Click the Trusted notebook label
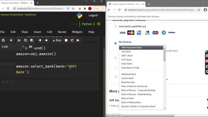208x117 pixels. coord(74,24)
